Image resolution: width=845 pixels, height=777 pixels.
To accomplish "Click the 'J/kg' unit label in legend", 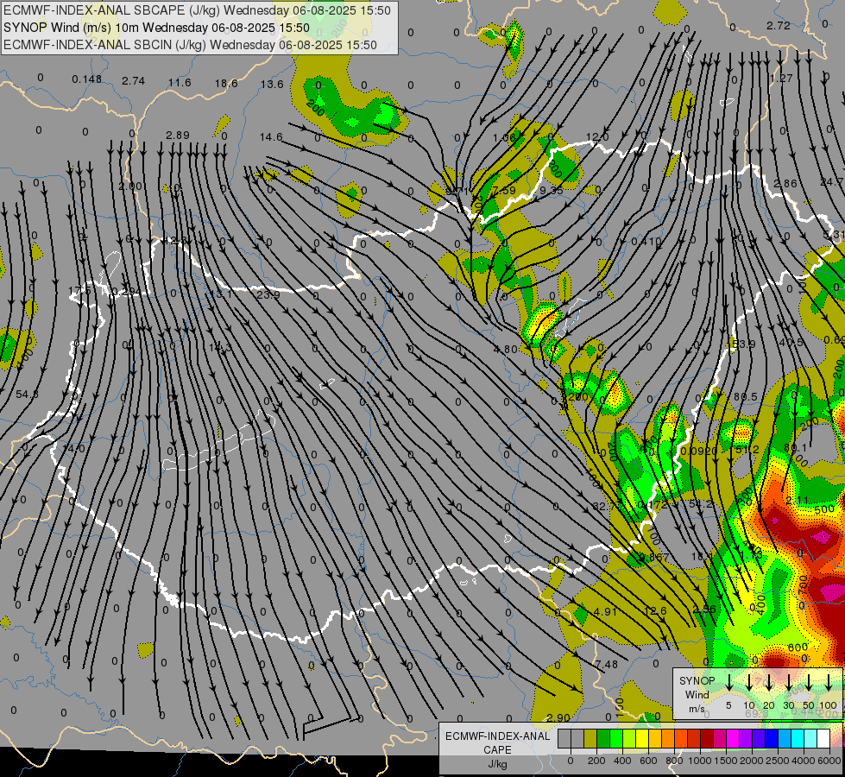I will pos(497,764).
